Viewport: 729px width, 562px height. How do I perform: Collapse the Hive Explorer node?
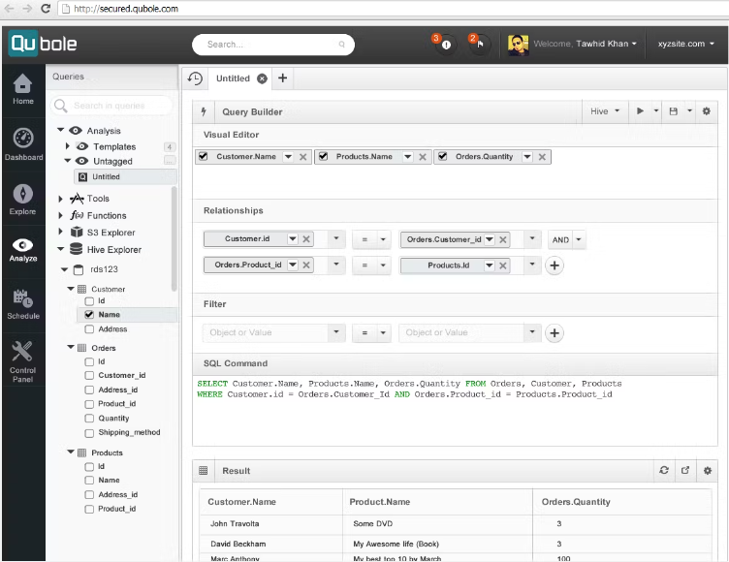[x=60, y=249]
